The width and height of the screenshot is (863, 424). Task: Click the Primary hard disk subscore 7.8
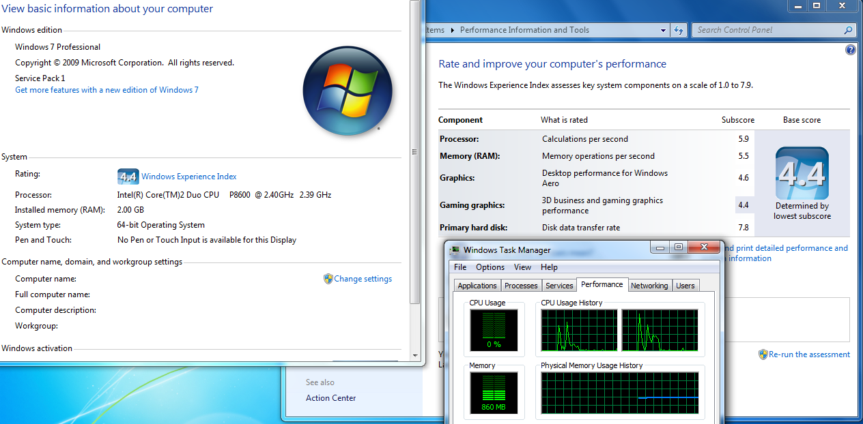[744, 228]
